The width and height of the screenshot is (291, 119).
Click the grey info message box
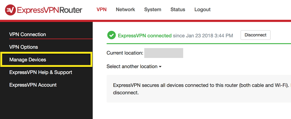[199, 89]
